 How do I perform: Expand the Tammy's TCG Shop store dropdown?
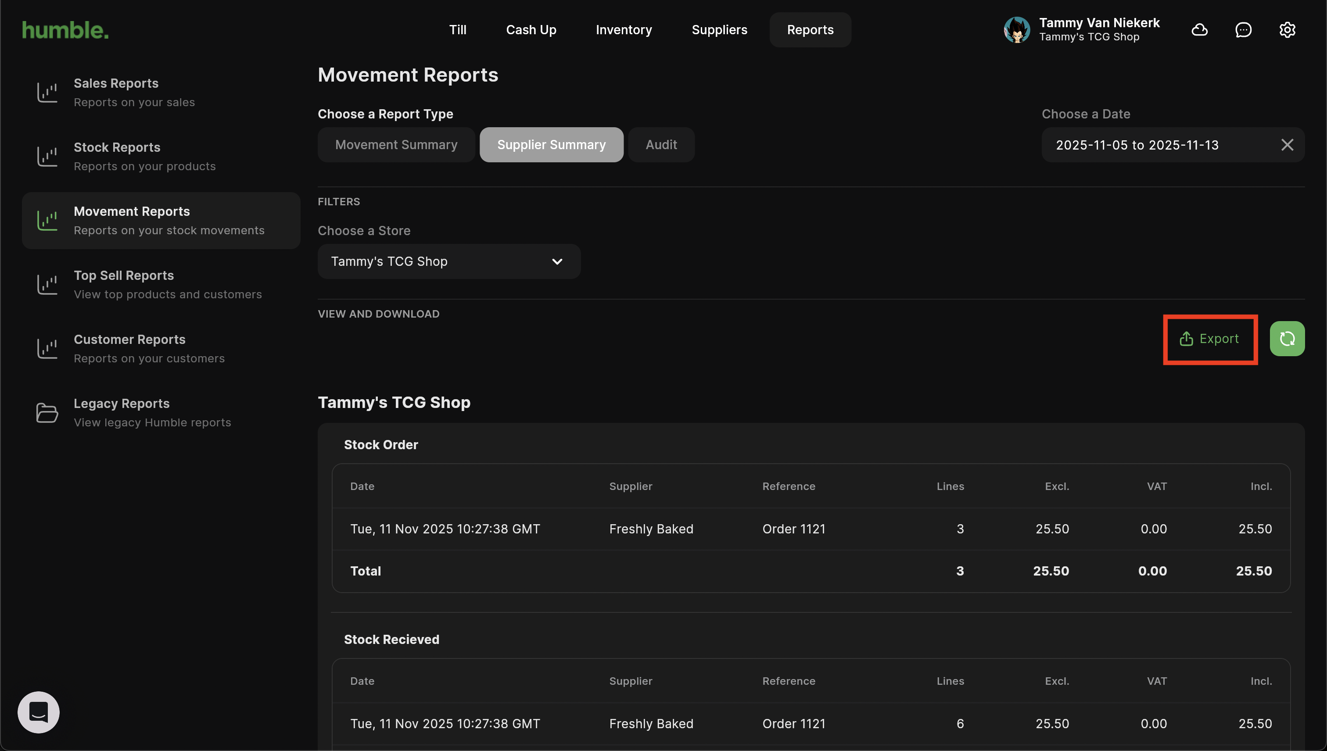point(449,261)
